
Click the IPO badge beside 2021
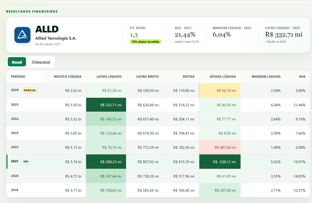point(26,162)
